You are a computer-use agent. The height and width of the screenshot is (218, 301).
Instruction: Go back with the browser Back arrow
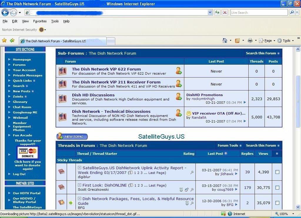[5, 13]
